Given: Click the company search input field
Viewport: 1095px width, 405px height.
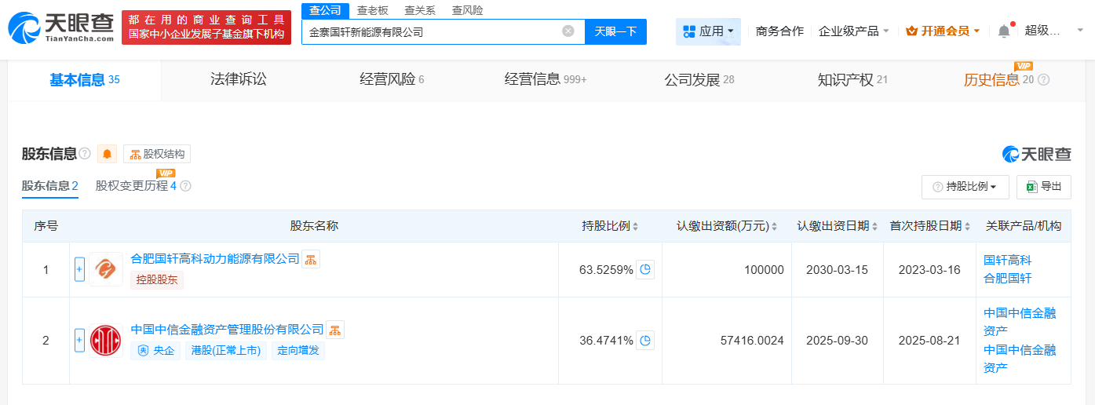Looking at the screenshot, I should (432, 32).
